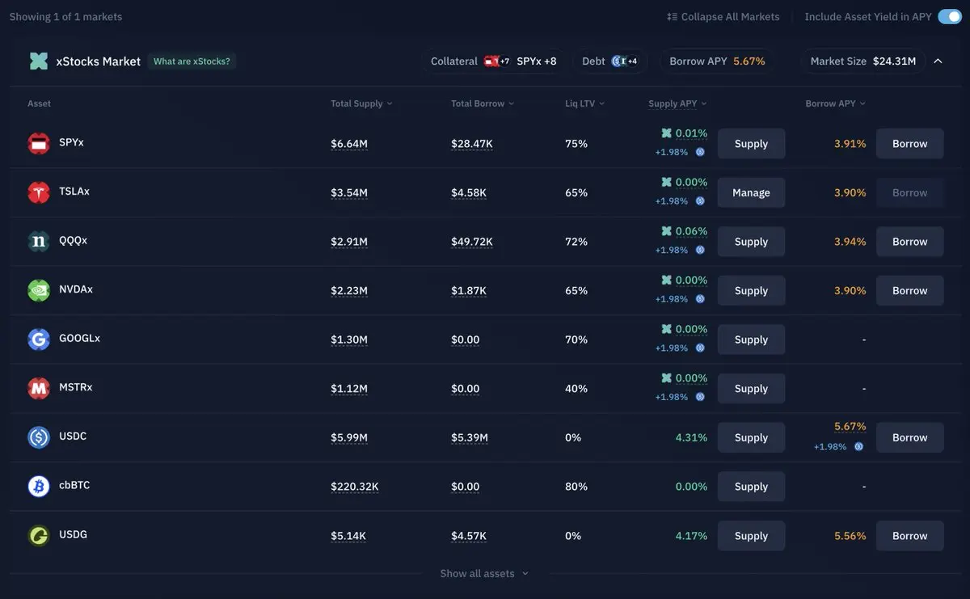Click Borrow button for QQQx
This screenshot has width=970, height=599.
tap(909, 242)
